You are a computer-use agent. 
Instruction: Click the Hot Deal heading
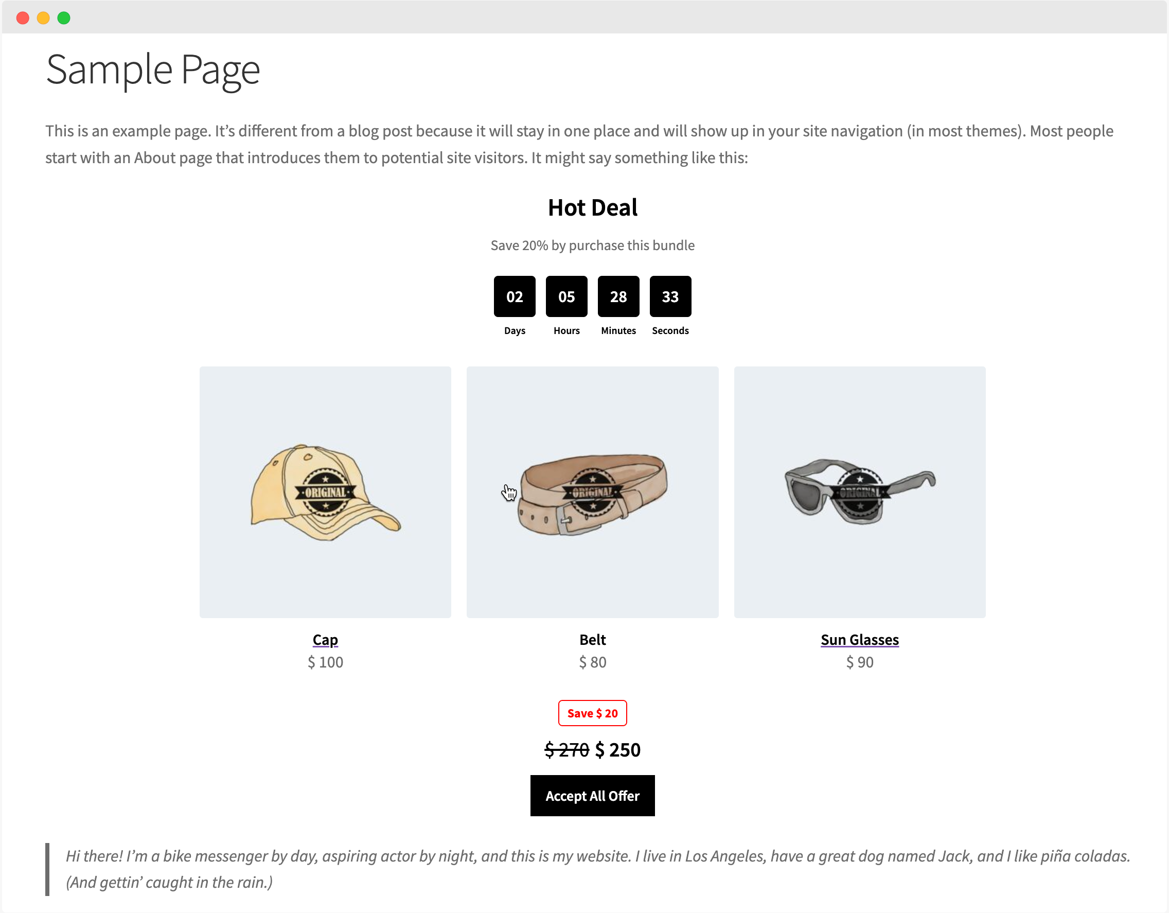point(592,208)
